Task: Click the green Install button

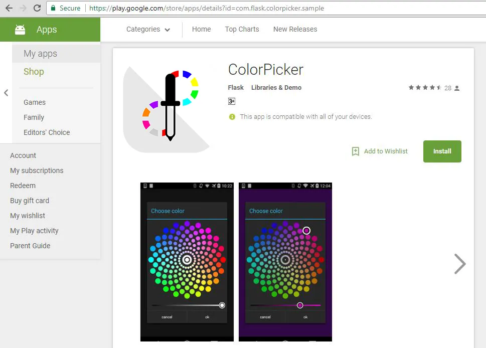Action: [442, 151]
